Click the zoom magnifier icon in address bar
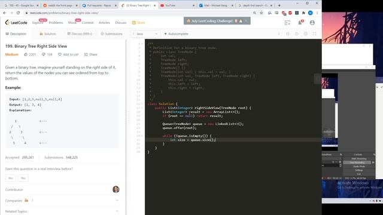The height and width of the screenshot is (215, 383). [254, 13]
